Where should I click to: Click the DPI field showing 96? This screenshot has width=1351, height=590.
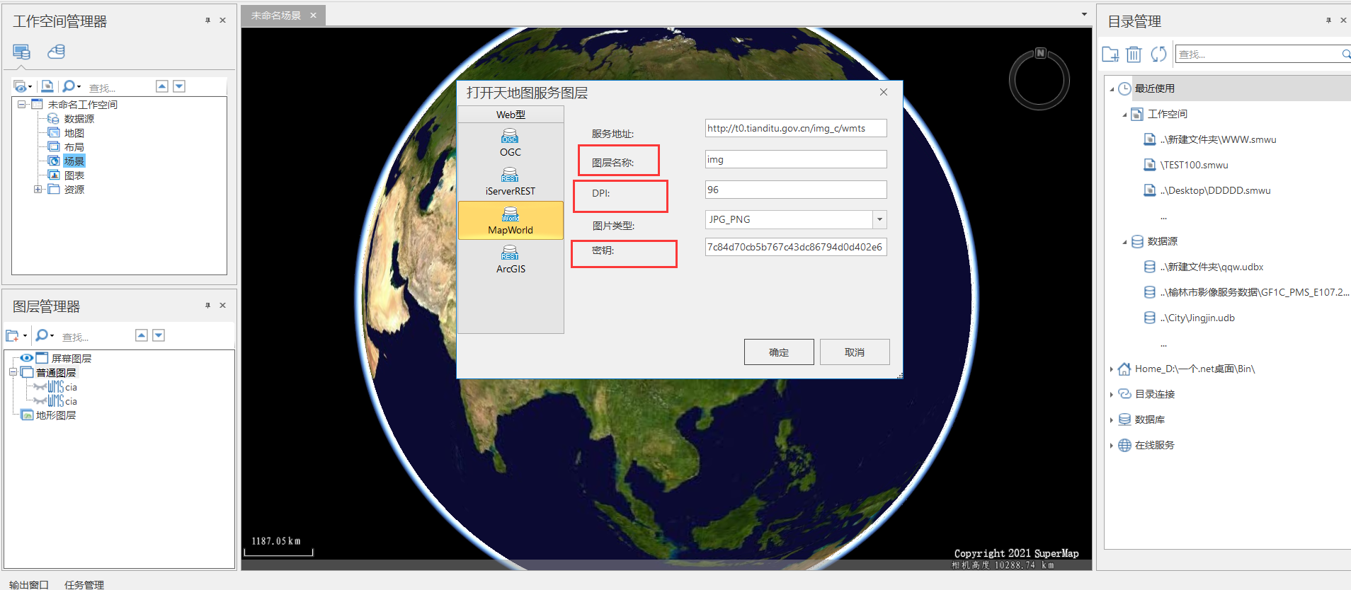(x=796, y=190)
